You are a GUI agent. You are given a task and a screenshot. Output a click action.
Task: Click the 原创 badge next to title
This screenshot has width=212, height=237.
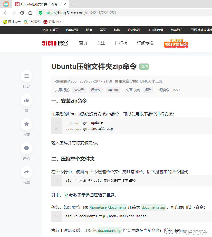point(144,67)
